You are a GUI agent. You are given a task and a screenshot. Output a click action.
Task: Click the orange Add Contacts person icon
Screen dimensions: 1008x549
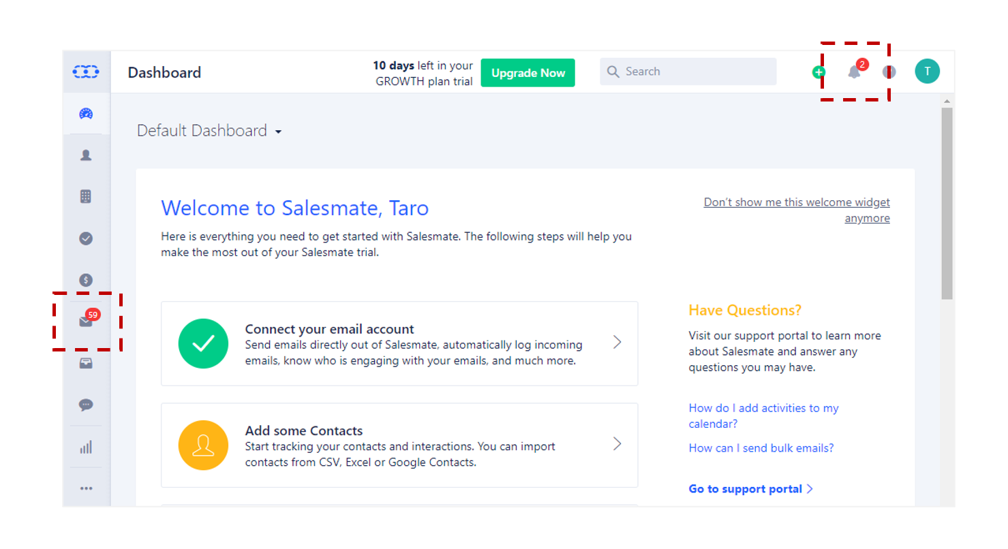click(203, 445)
